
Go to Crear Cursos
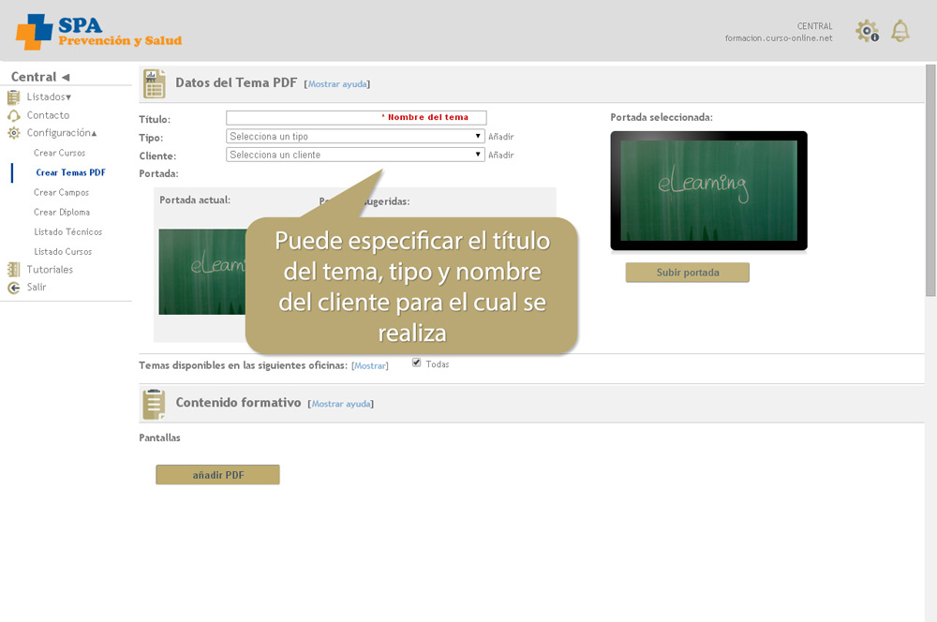(x=59, y=153)
